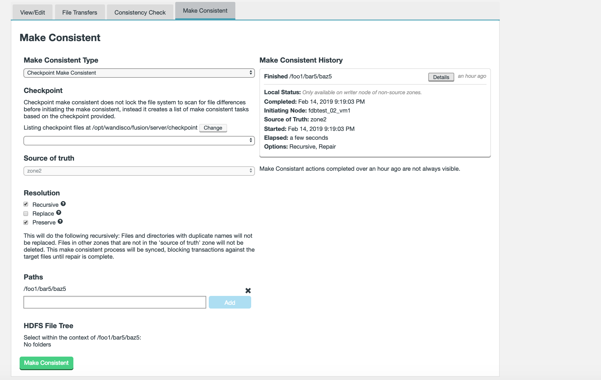The width and height of the screenshot is (601, 380).
Task: Open the empty checkpoint file dropdown
Action: point(139,141)
